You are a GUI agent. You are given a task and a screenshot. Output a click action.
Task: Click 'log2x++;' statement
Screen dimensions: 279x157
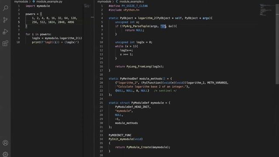[126, 51]
